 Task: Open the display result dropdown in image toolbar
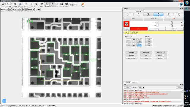pyautogui.click(x=31, y=10)
